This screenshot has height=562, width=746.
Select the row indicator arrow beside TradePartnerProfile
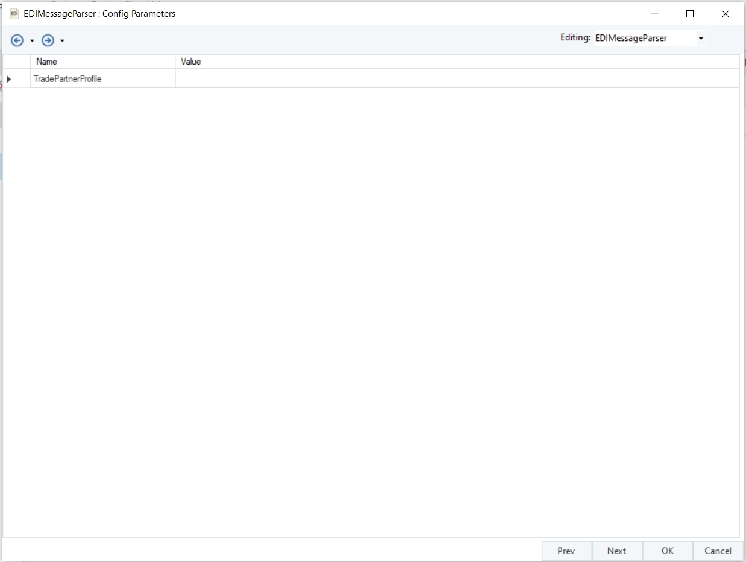pyautogui.click(x=8, y=79)
